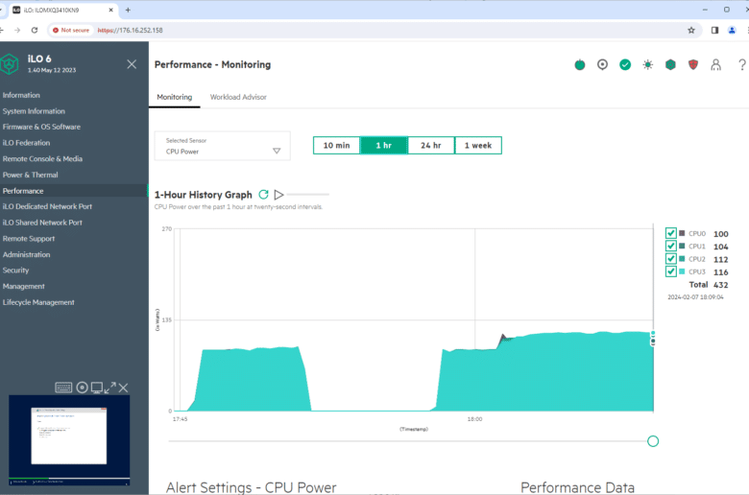Viewport: 749px width, 495px height.
Task: Go to Remote Support
Action: [29, 239]
